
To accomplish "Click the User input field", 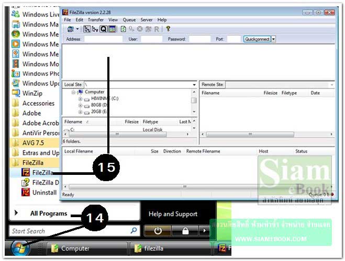I will [151, 39].
